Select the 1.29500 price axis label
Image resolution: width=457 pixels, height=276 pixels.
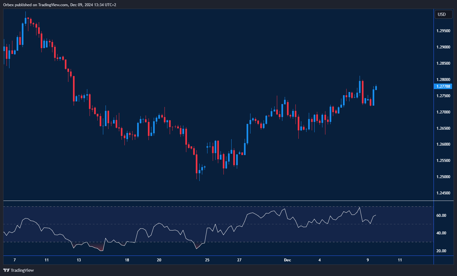coord(443,31)
